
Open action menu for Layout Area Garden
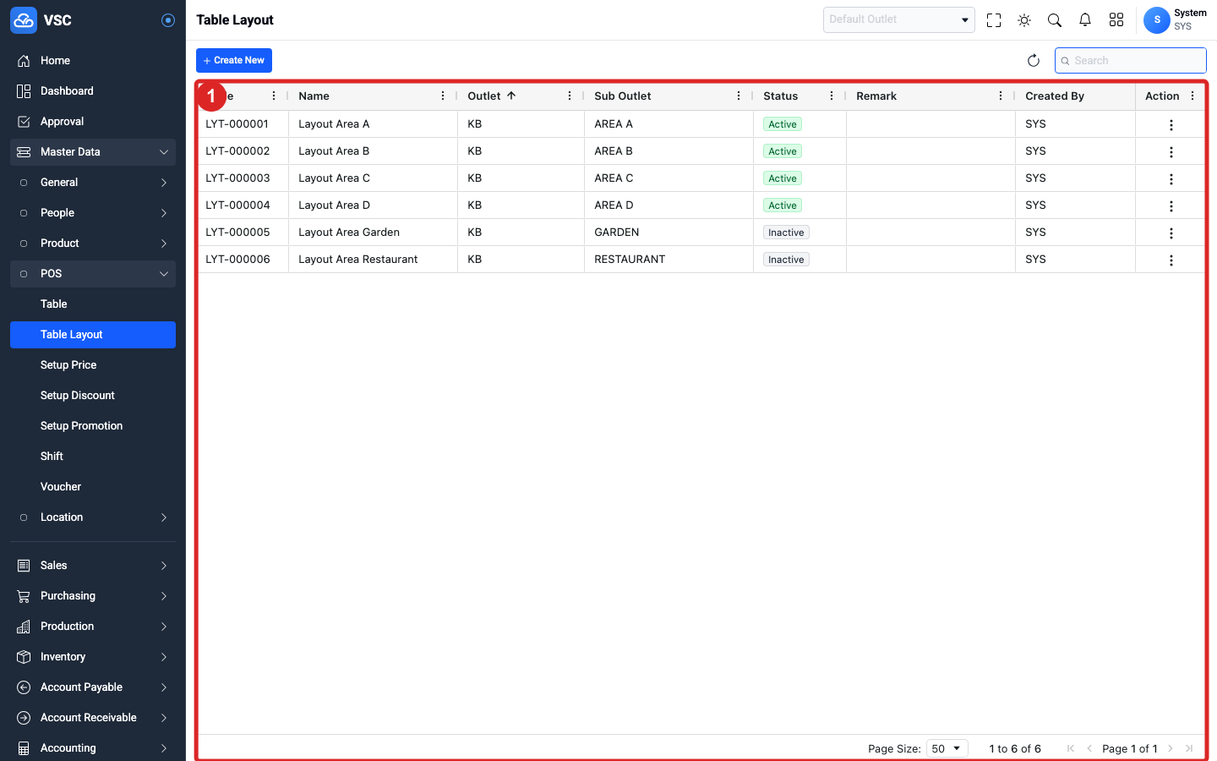(1171, 233)
